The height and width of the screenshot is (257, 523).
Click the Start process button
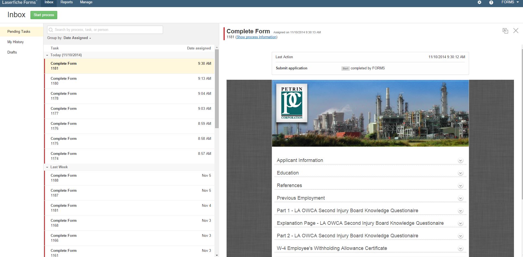click(x=44, y=15)
